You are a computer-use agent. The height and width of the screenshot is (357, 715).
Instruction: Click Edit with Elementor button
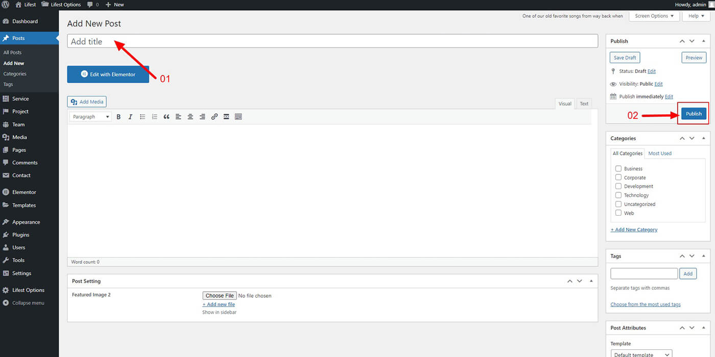point(108,74)
